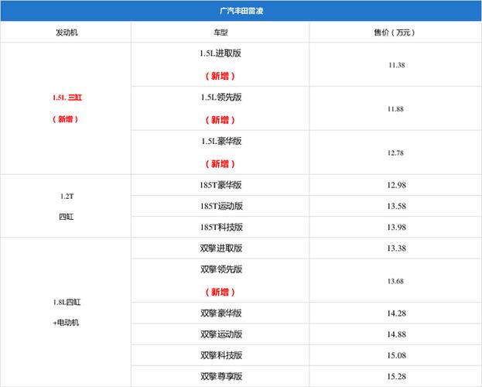
Task: Click the price value 12.98
Action: [x=397, y=185]
